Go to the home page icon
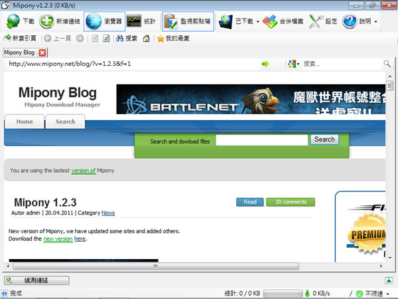Image resolution: width=398 pixels, height=299 pixels. tap(146, 39)
